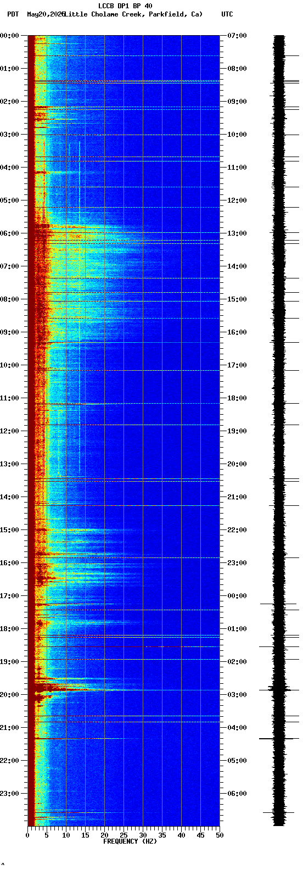Click frequency axis tick label "25"
Viewport: 303px width, 870px height.
tap(124, 835)
